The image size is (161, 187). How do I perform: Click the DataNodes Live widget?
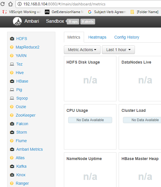tap(140, 79)
